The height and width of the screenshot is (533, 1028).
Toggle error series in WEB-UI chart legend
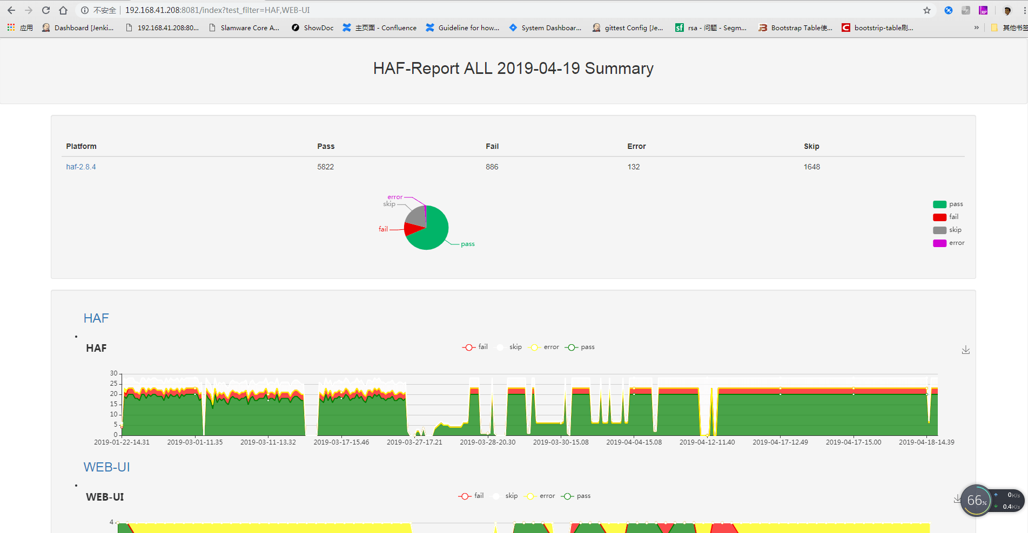540,496
